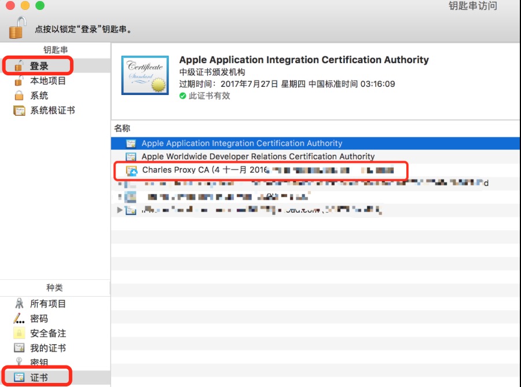Click the expiration date text 过期时间
This screenshot has height=387, width=521.
tap(287, 84)
